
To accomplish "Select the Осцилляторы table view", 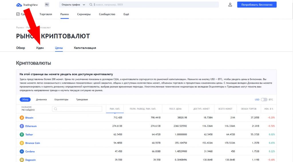I will tap(61, 100).
